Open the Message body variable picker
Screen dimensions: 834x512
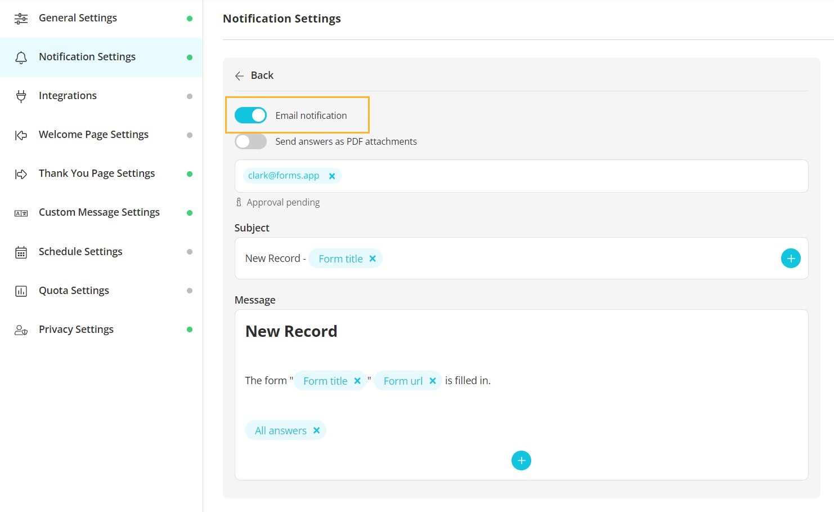(x=521, y=460)
